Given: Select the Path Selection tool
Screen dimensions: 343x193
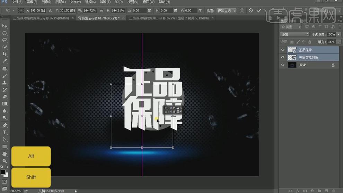Looking at the screenshot, I should (x=5, y=140).
